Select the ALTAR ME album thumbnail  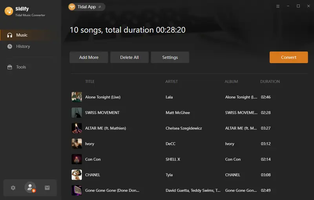[x=77, y=128]
